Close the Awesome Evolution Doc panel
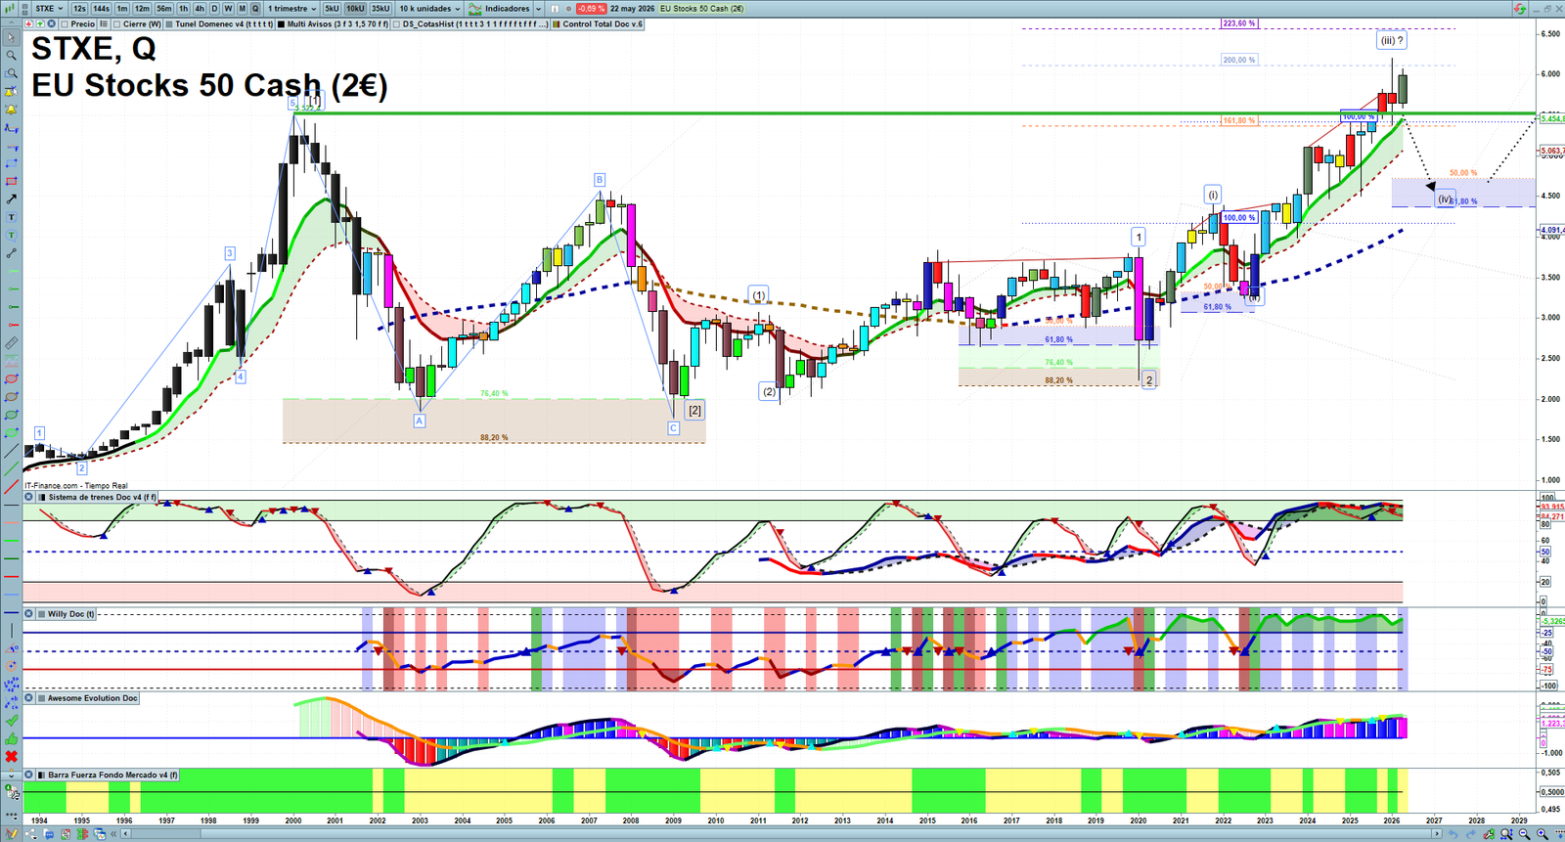This screenshot has width=1565, height=842. click(28, 698)
